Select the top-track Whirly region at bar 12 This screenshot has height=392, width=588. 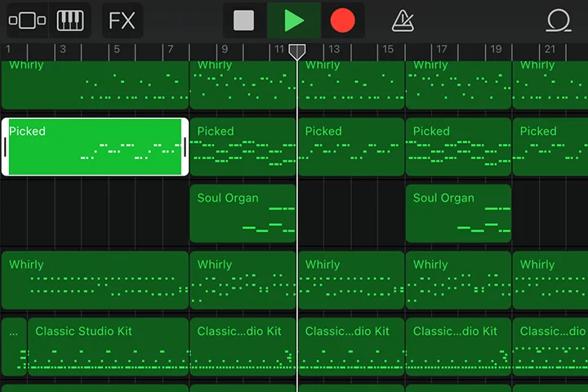pos(351,85)
